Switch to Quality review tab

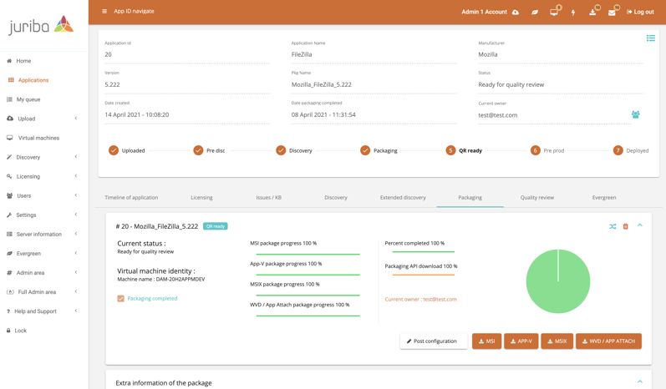[536, 198]
